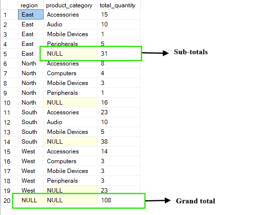Click NULL category in row 5
The width and height of the screenshot is (260, 215).
tap(70, 54)
